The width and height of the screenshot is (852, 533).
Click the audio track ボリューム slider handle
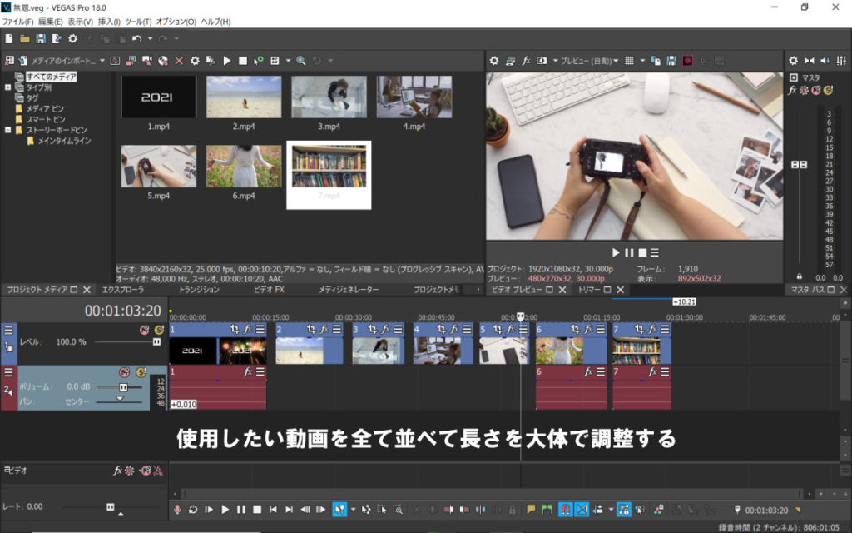point(123,387)
